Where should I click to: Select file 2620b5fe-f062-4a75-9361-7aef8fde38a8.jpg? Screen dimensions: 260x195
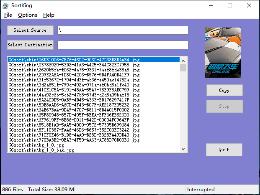click(x=94, y=70)
